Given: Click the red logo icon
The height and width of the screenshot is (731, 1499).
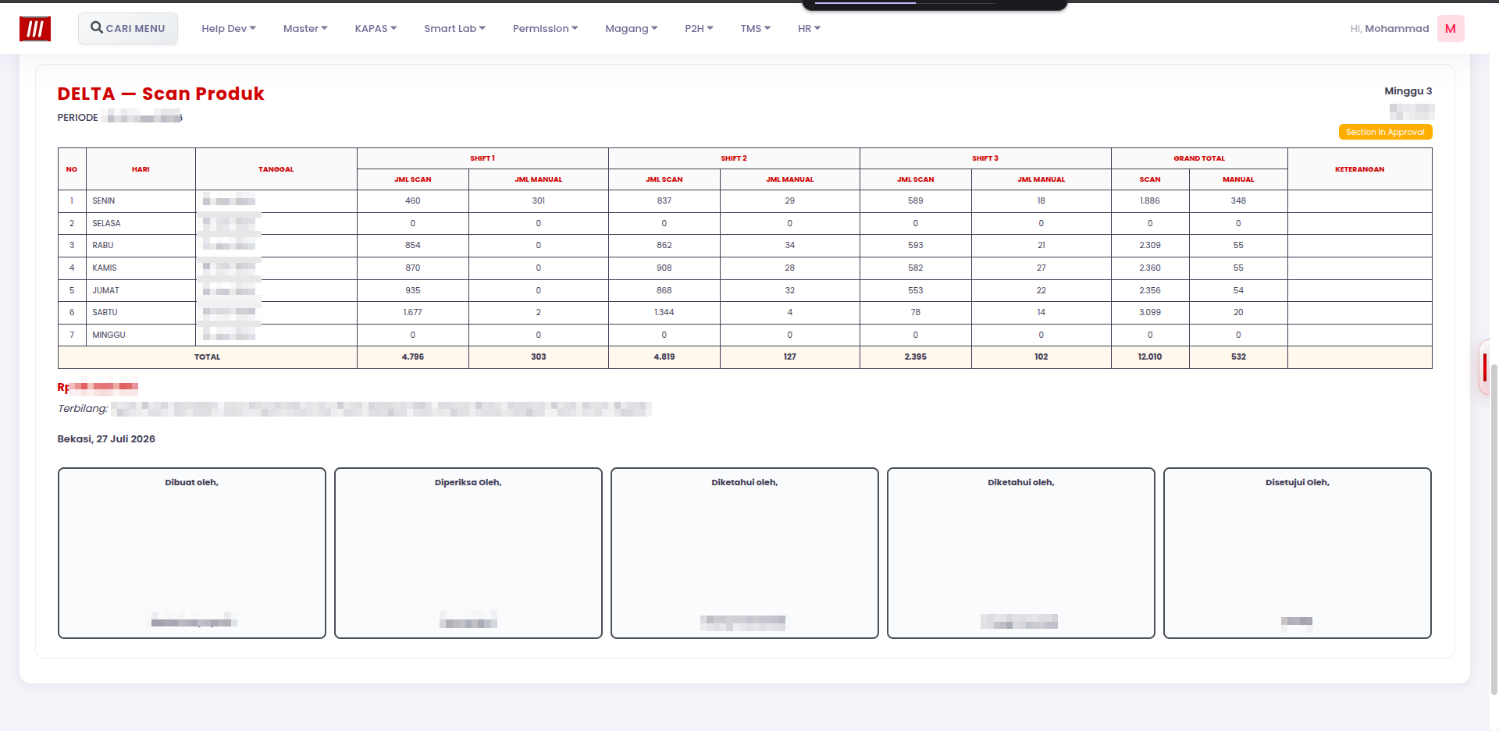Looking at the screenshot, I should (x=35, y=29).
